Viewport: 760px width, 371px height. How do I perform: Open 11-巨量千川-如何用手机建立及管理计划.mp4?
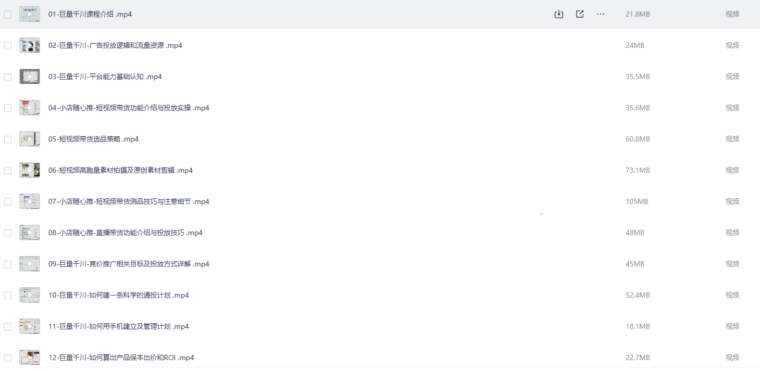118,326
